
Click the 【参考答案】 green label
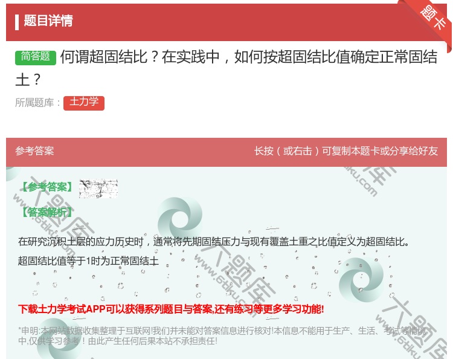click(x=47, y=187)
